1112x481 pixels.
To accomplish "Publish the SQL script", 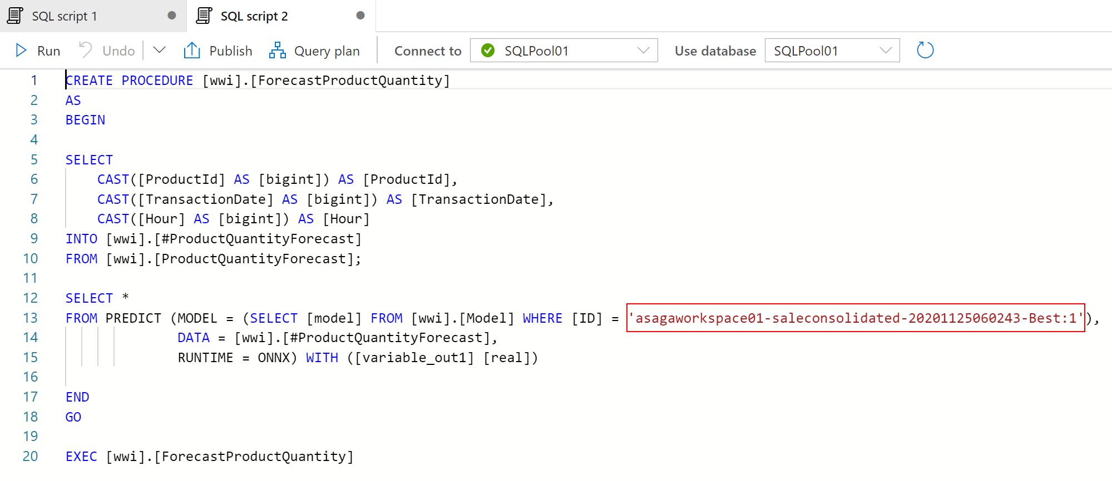I will tap(218, 51).
